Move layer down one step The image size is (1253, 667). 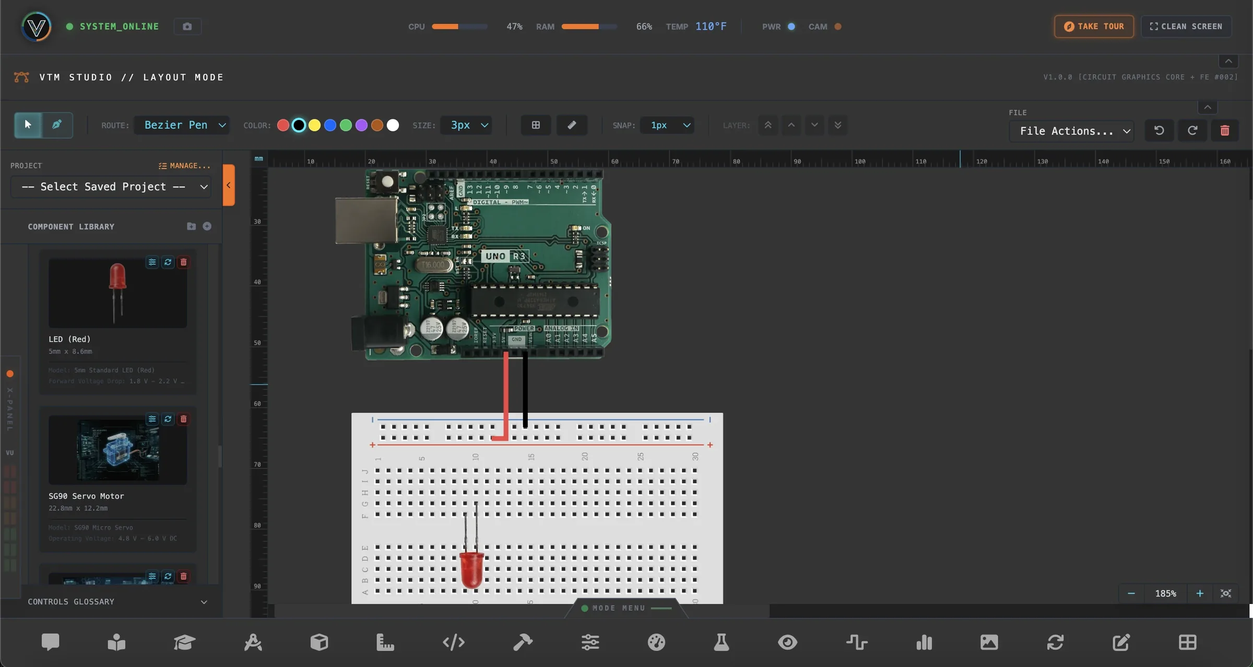814,125
